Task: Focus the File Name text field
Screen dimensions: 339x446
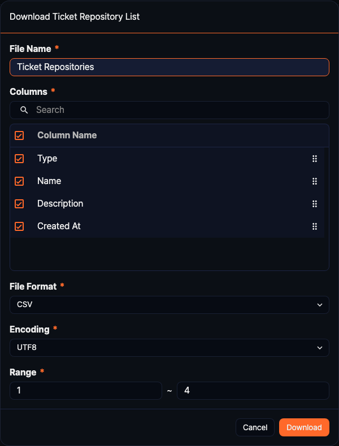Action: 169,67
